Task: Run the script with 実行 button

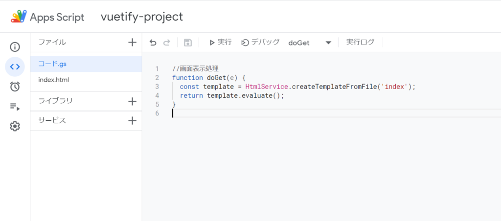Action: tap(221, 43)
